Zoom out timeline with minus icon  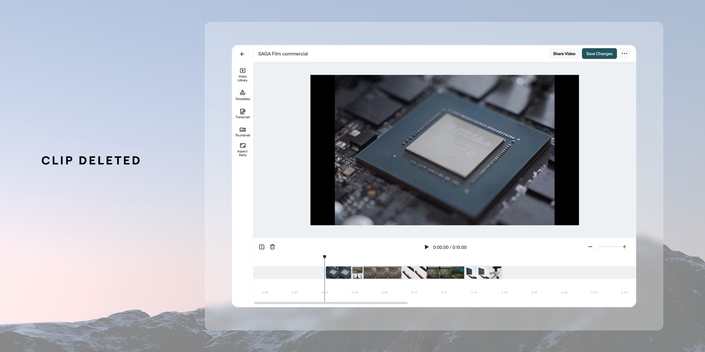point(590,247)
